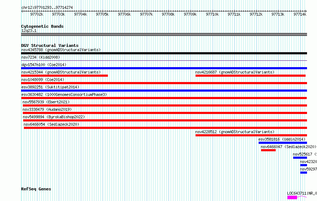The image size is (317, 201).
Task: Select the nsv1048099 red variant bar
Action: (164, 83)
